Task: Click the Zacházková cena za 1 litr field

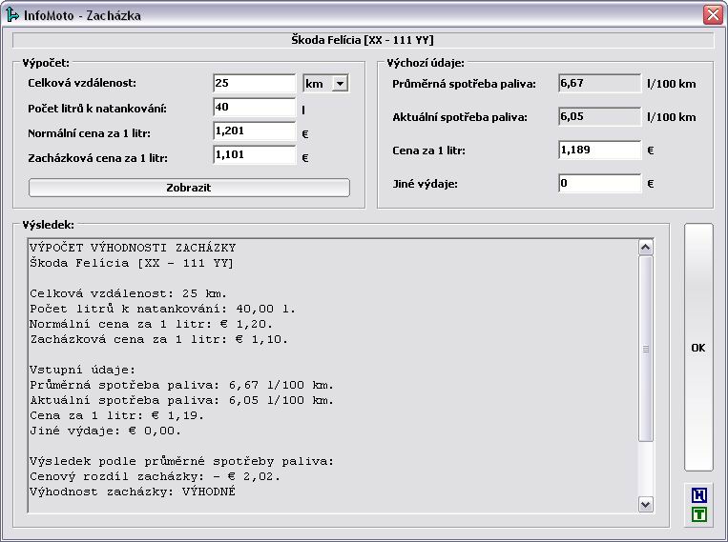Action: (x=255, y=155)
